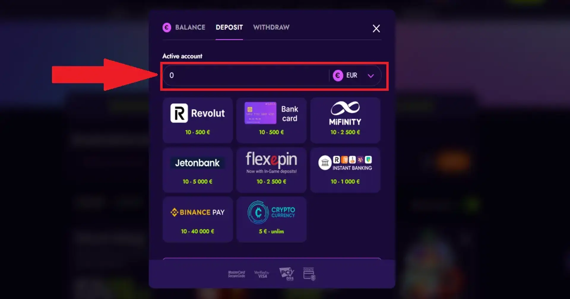Choose Bank card payment method
570x299 pixels.
(x=271, y=120)
